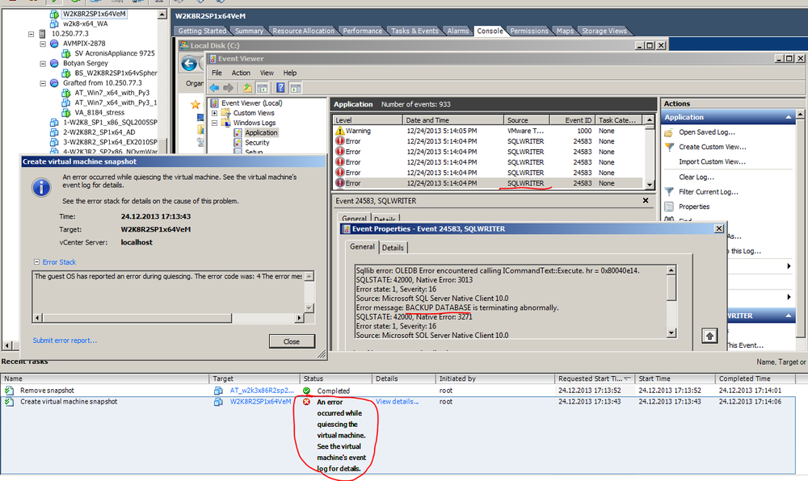Click the Create Custom View funnel icon
The width and height of the screenshot is (808, 481).
[669, 147]
